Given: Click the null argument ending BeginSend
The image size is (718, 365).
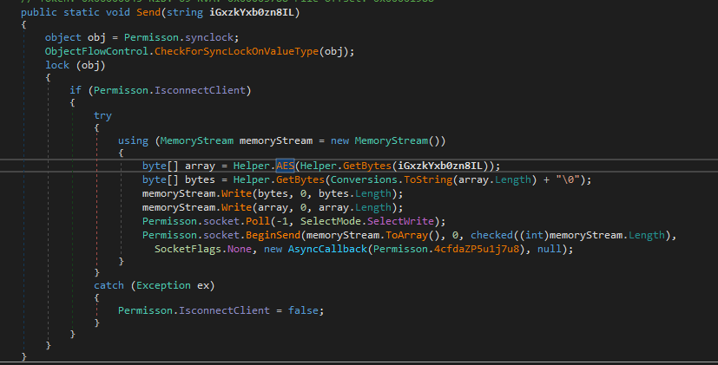Looking at the screenshot, I should [550, 249].
